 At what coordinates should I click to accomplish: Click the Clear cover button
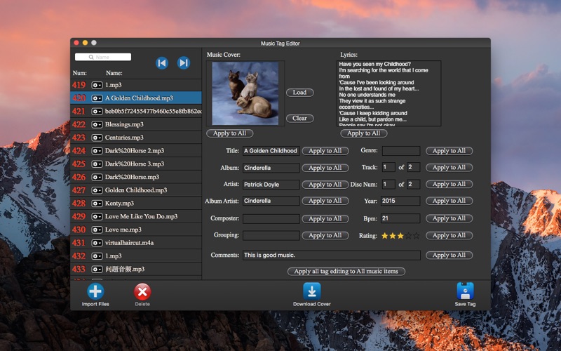(300, 118)
